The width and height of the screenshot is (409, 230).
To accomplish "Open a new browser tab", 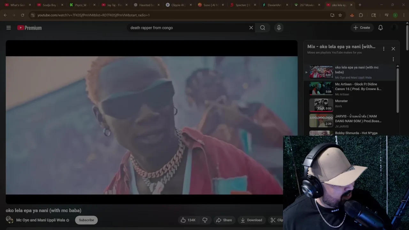I will point(360,5).
